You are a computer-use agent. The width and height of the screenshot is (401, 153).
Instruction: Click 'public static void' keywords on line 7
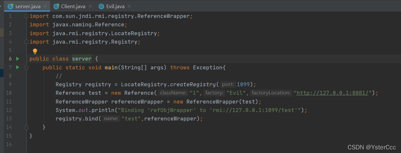coord(72,67)
